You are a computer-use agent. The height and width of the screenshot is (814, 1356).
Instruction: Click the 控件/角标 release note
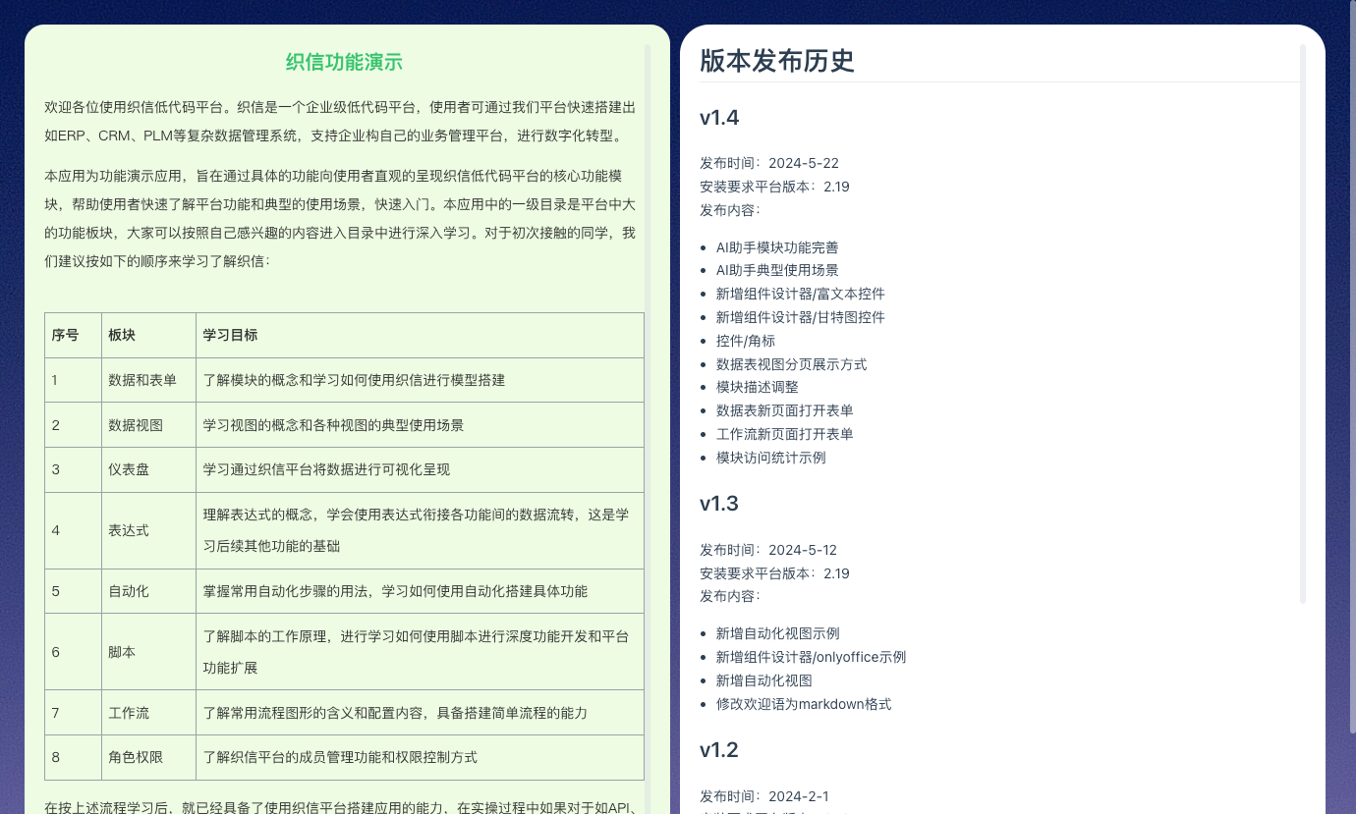747,341
